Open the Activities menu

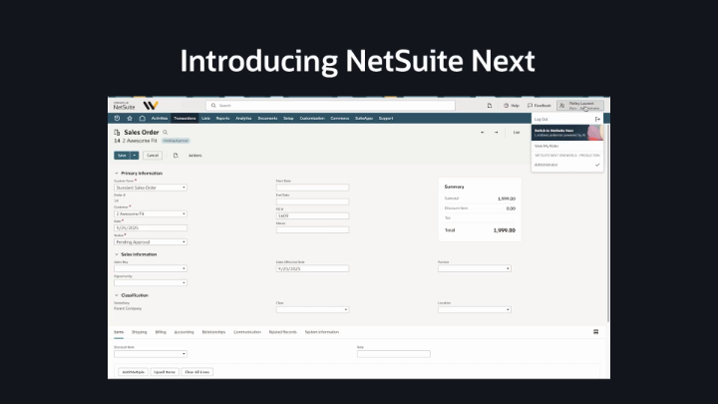(160, 118)
